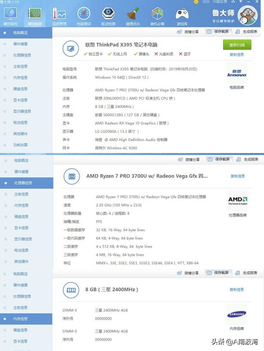Open the 装机必备 cube icon
The image size is (264, 351).
coord(157,16)
